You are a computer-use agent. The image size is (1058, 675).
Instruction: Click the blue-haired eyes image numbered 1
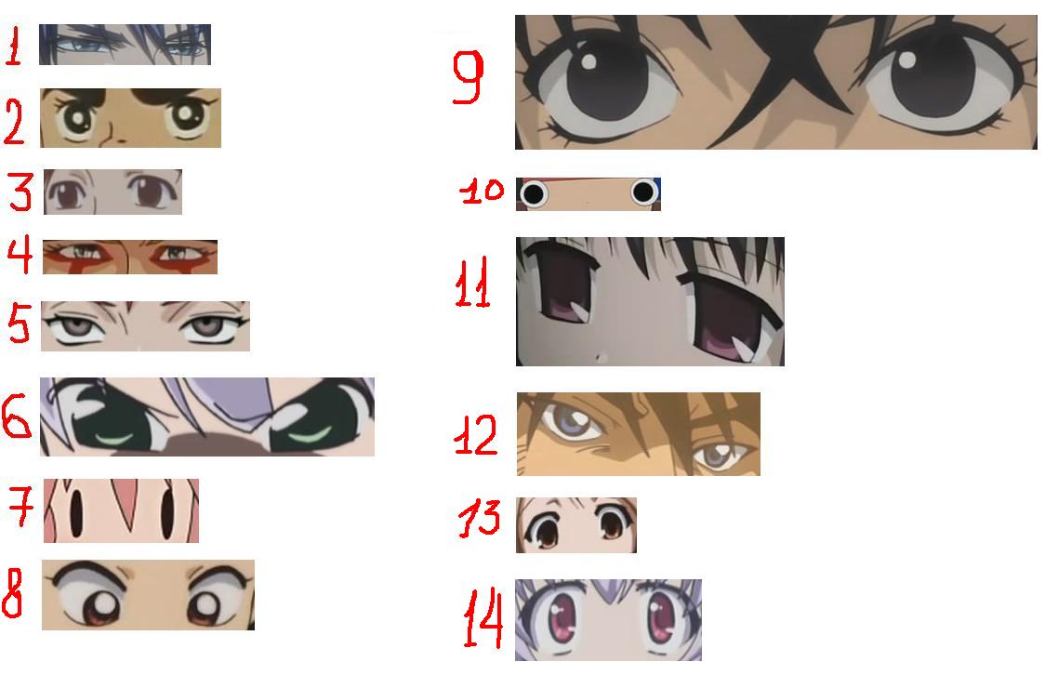tap(125, 45)
